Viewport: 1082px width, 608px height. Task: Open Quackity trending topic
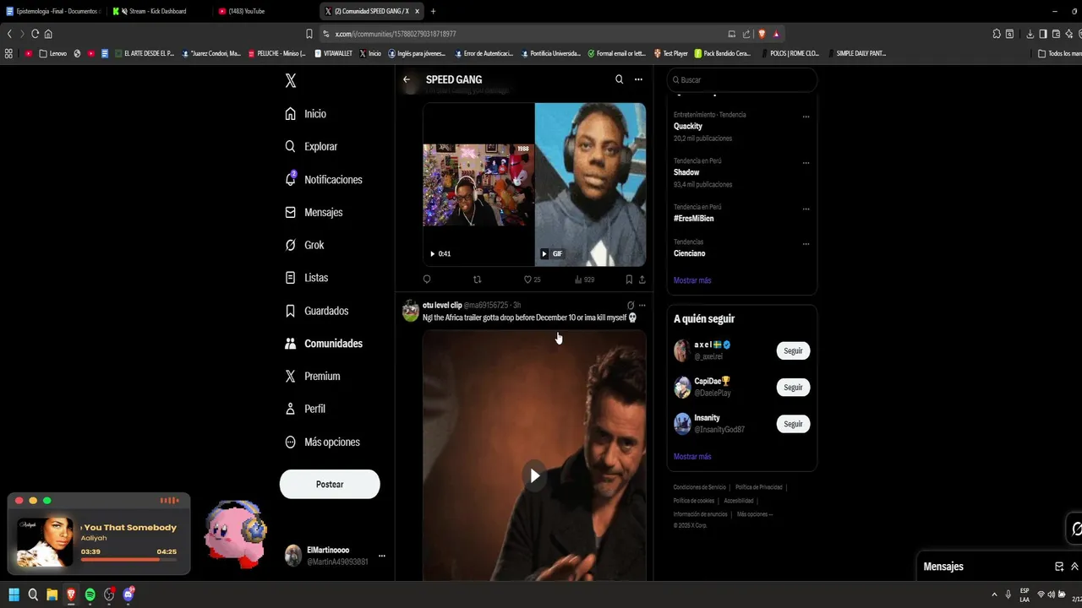[688, 126]
